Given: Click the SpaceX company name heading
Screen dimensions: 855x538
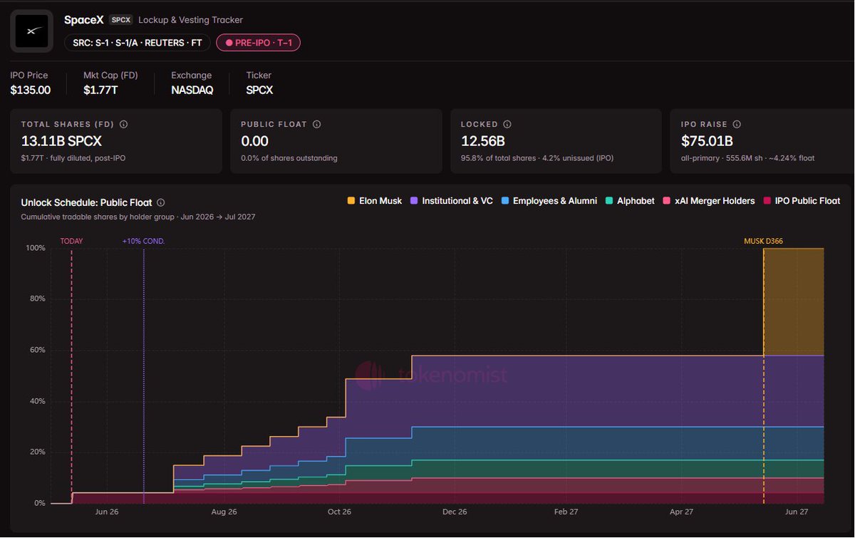Looking at the screenshot, I should click(84, 20).
